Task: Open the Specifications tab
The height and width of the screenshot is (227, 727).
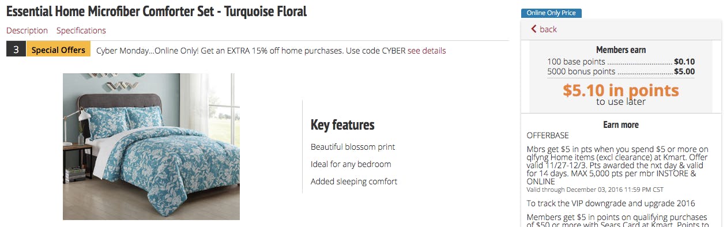Action: pyautogui.click(x=81, y=31)
